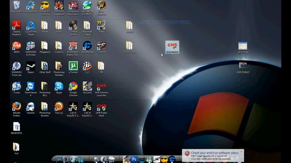Click the sunglasses smiley dock icon
The width and height of the screenshot is (291, 163).
pos(164,159)
